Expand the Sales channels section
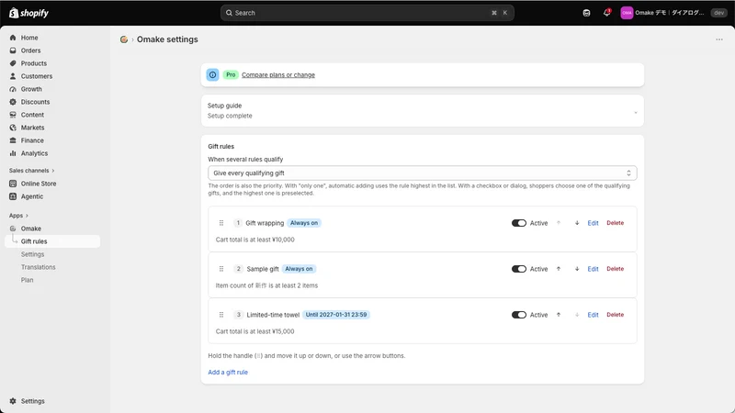Viewport: 735px width, 413px height. coord(32,171)
